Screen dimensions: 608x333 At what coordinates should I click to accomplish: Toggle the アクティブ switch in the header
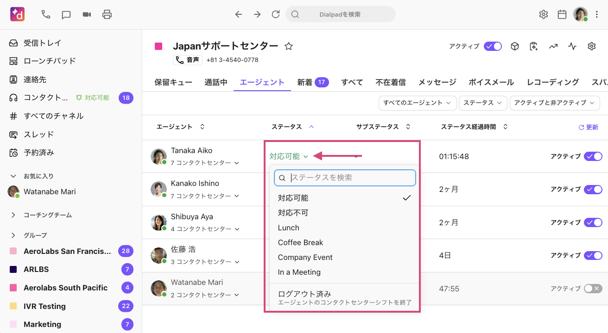pyautogui.click(x=493, y=46)
